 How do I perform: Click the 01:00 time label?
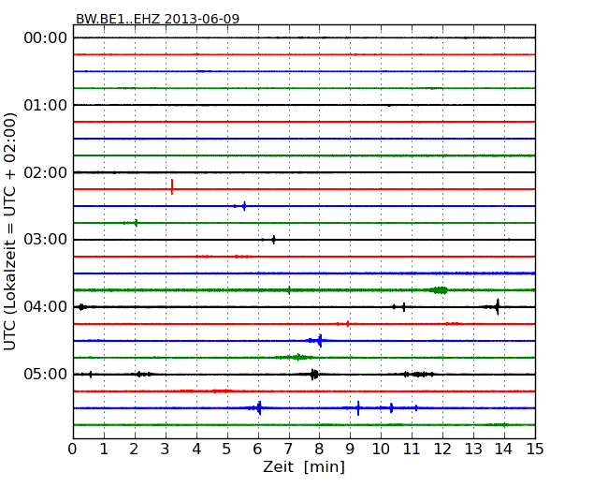(x=46, y=105)
